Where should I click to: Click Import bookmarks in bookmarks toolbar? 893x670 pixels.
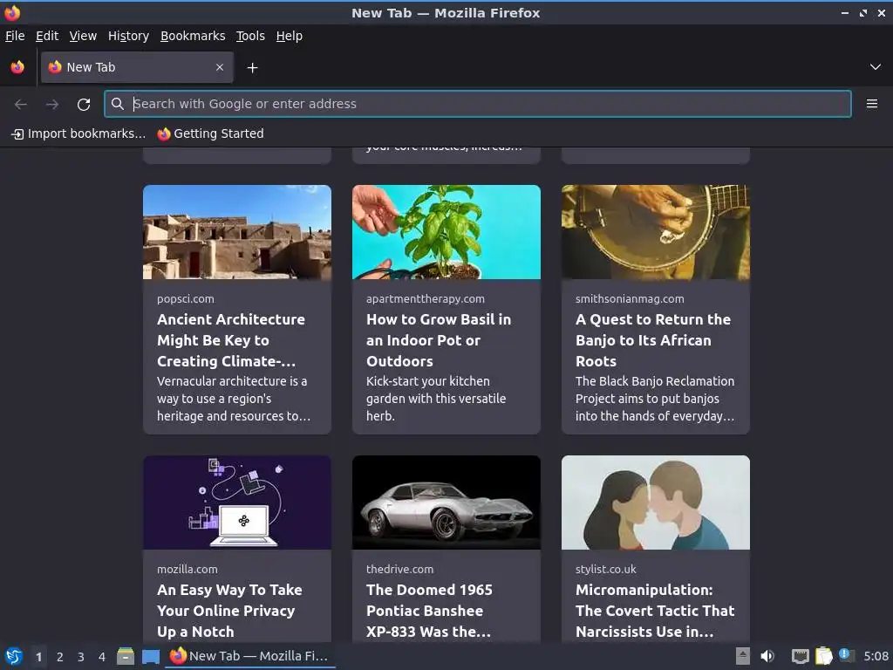click(78, 133)
